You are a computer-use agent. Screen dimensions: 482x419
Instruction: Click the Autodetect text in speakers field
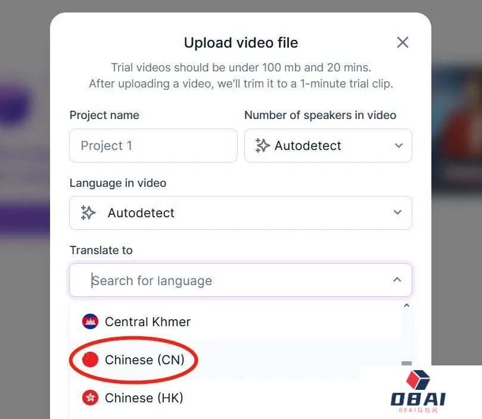(307, 146)
